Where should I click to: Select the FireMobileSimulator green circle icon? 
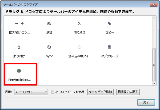coord(19,71)
